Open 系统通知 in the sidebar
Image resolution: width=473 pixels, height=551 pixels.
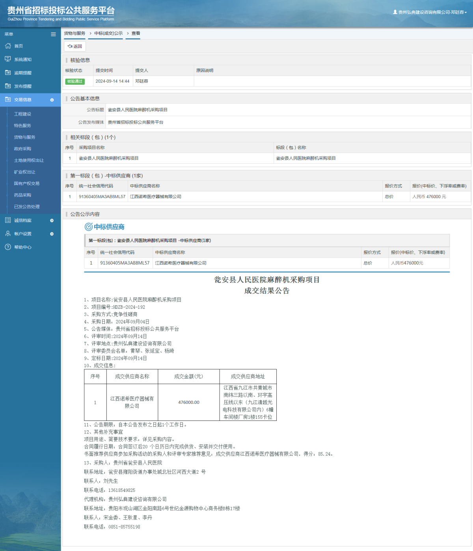pos(23,60)
